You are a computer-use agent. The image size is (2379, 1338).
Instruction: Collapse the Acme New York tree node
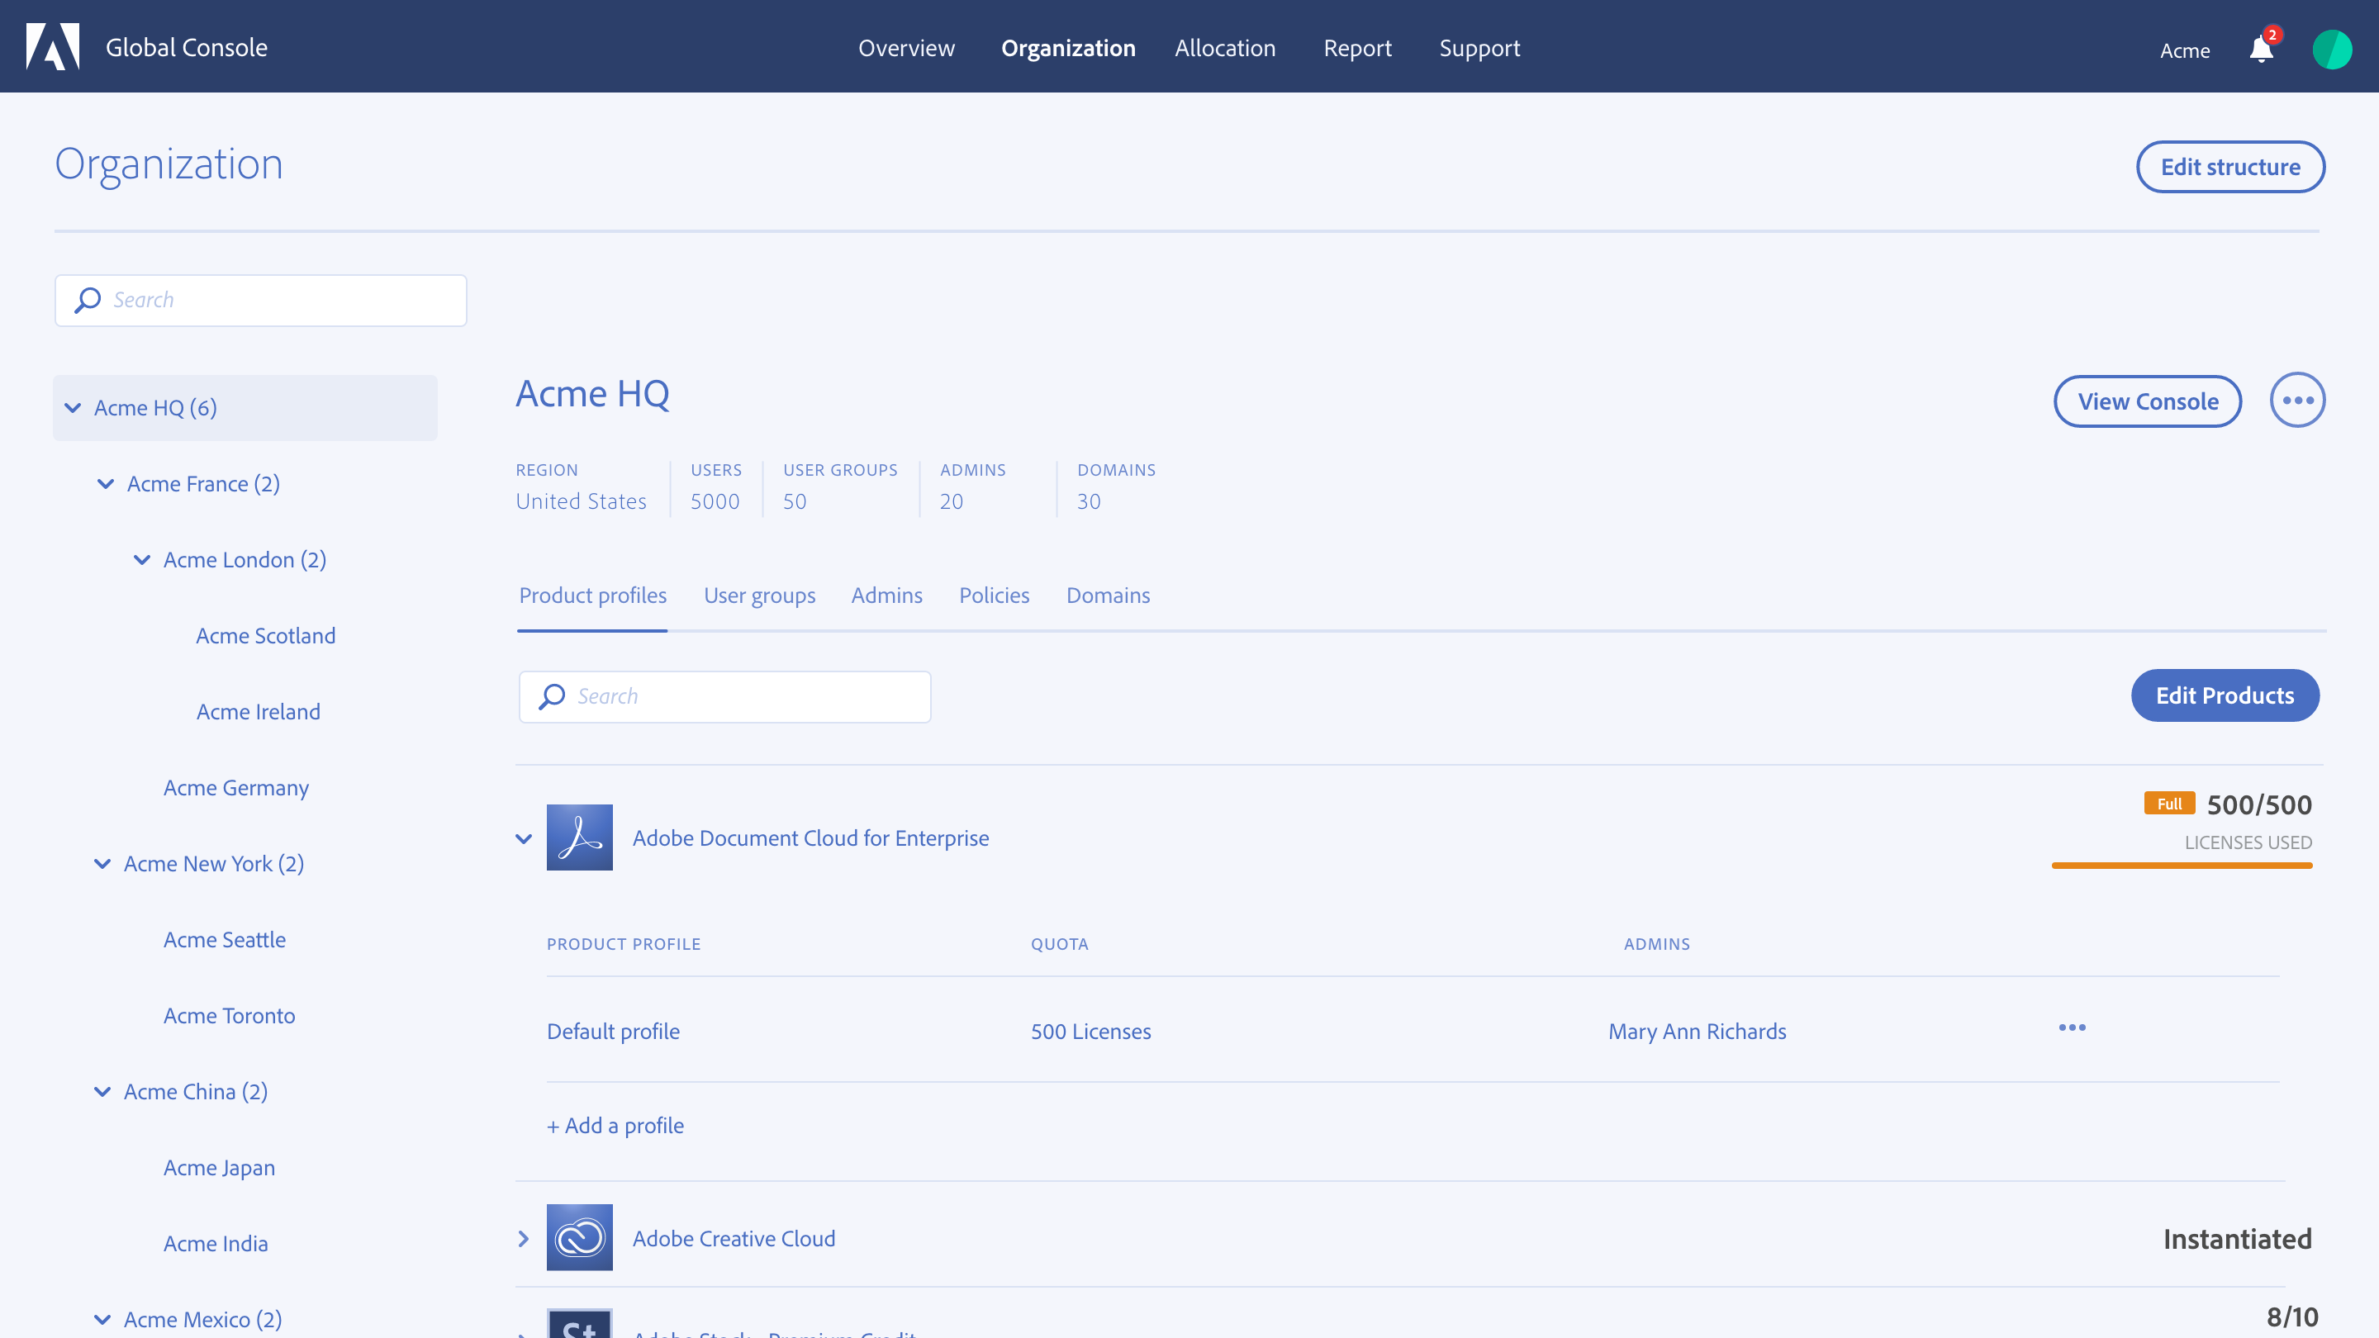click(x=102, y=863)
